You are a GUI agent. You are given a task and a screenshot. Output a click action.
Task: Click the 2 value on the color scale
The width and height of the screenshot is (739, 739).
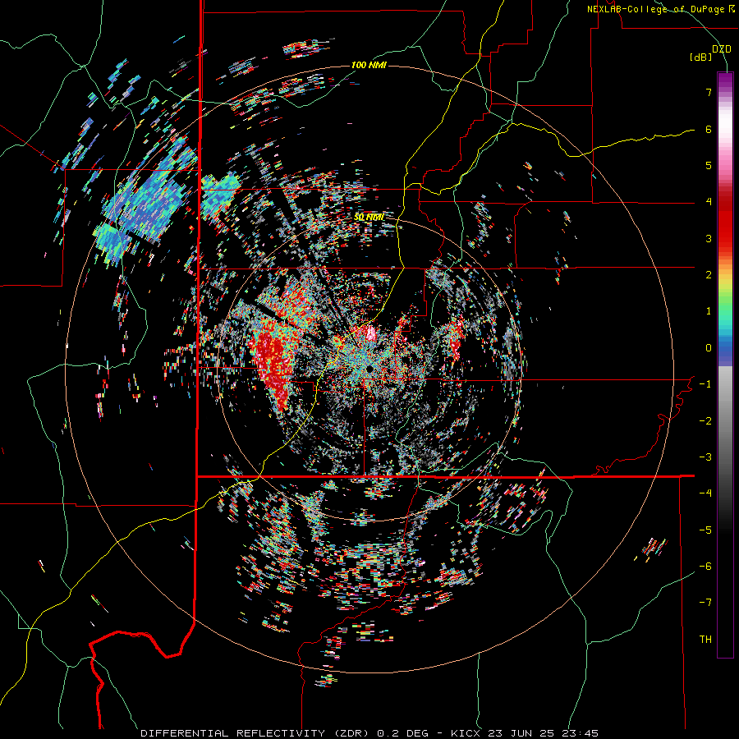click(x=709, y=275)
